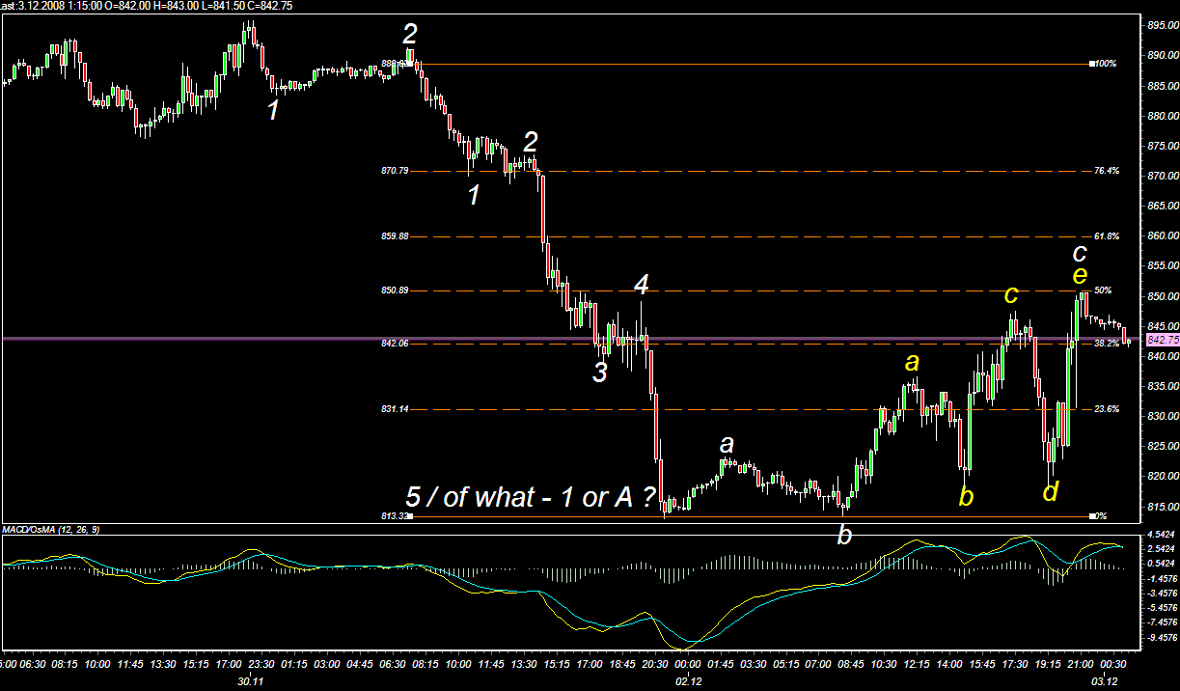Select the 100% Fibonacci level label
The width and height of the screenshot is (1180, 691).
tap(1106, 64)
